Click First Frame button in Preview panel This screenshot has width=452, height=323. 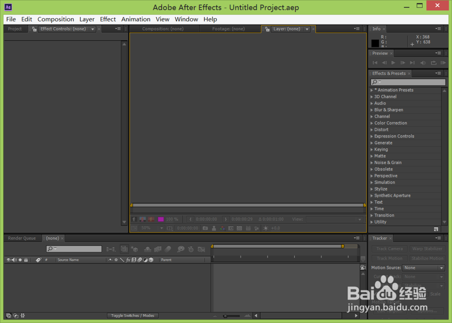(x=375, y=62)
